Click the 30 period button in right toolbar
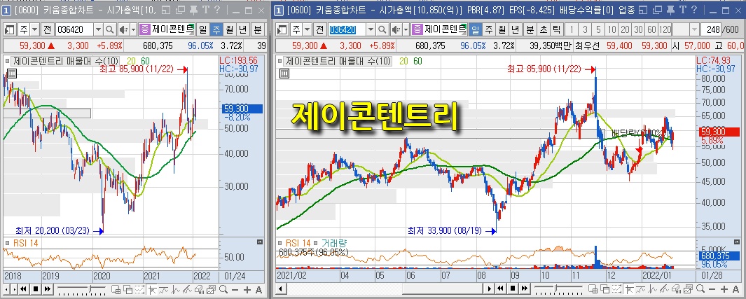The image size is (746, 299). [638, 30]
